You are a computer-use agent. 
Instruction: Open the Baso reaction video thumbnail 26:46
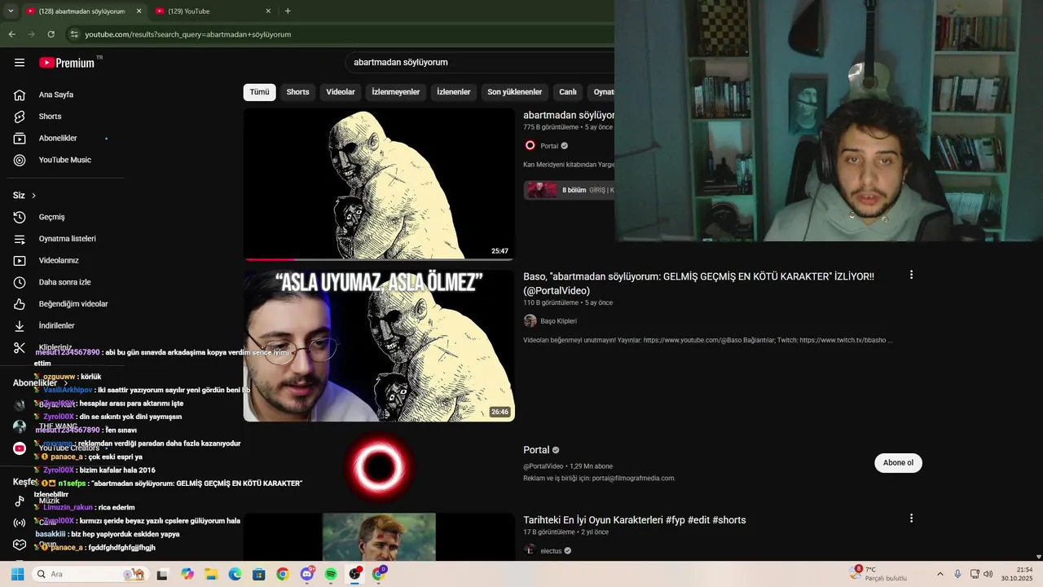[379, 346]
